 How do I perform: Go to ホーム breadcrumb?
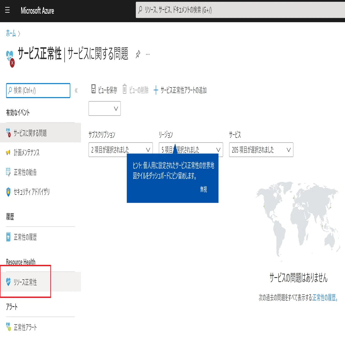[11, 33]
